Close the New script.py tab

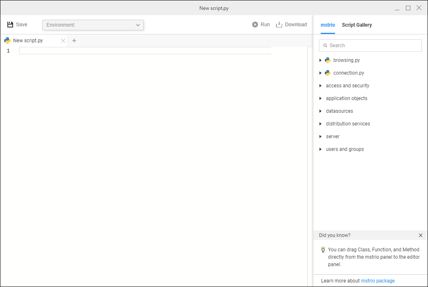[x=63, y=41]
